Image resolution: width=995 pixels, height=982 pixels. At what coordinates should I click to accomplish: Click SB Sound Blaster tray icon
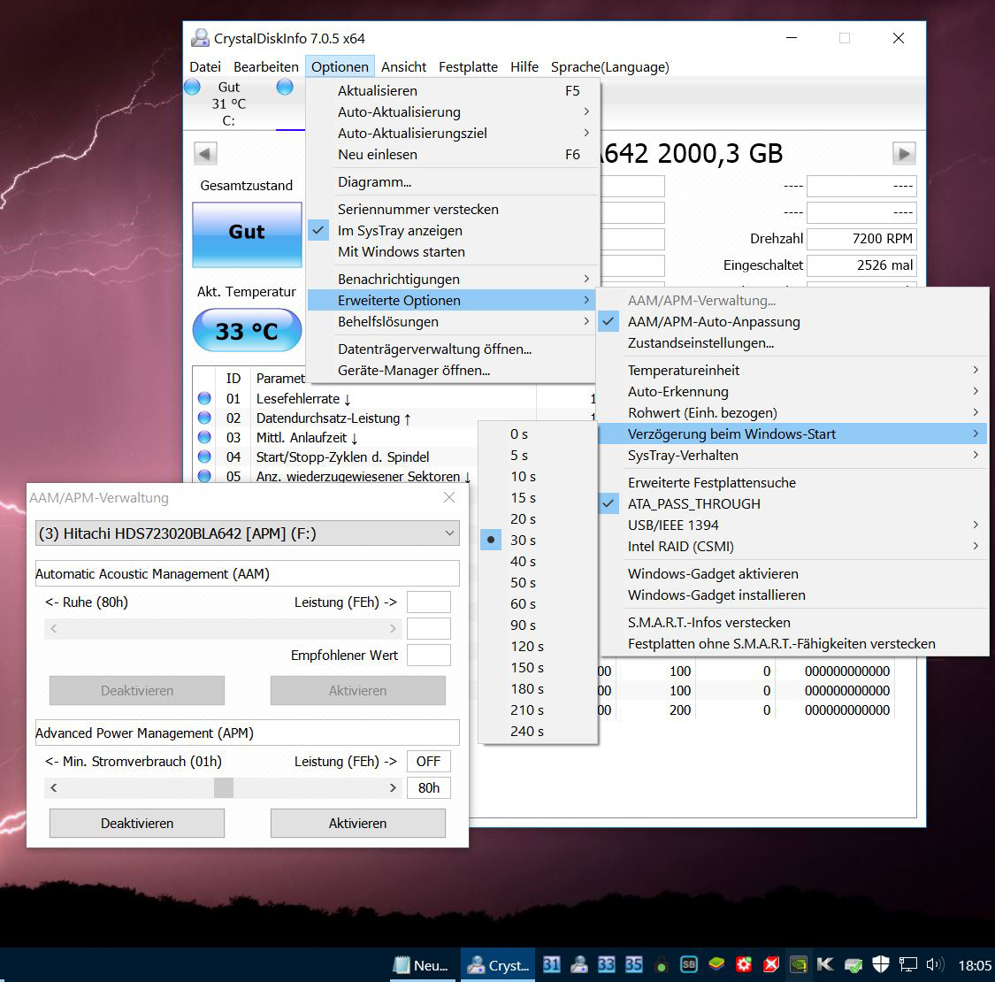coord(688,965)
